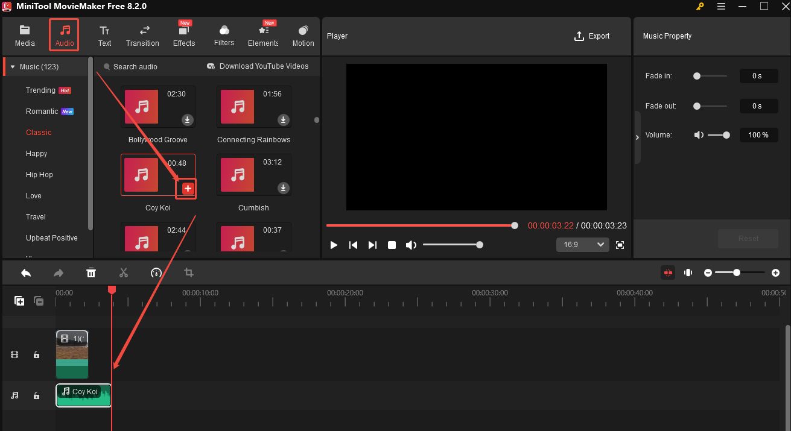This screenshot has width=791, height=431.
Task: Add a new track
Action: [19, 301]
